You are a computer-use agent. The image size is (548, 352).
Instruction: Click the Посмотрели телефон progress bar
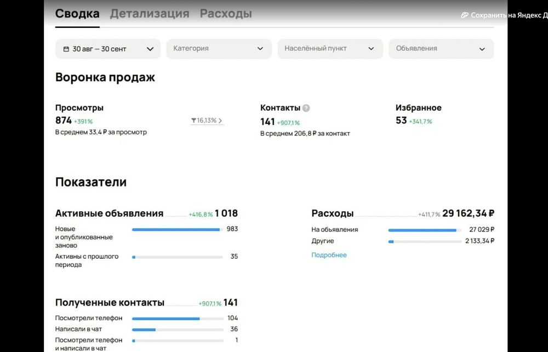click(178, 319)
